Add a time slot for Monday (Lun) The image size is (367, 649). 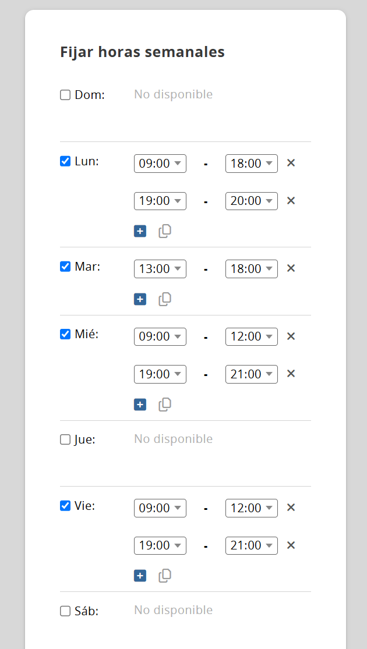click(x=140, y=231)
